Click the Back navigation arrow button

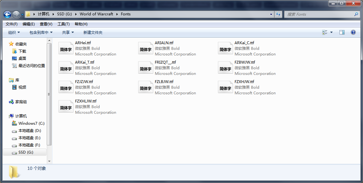tap(7, 14)
